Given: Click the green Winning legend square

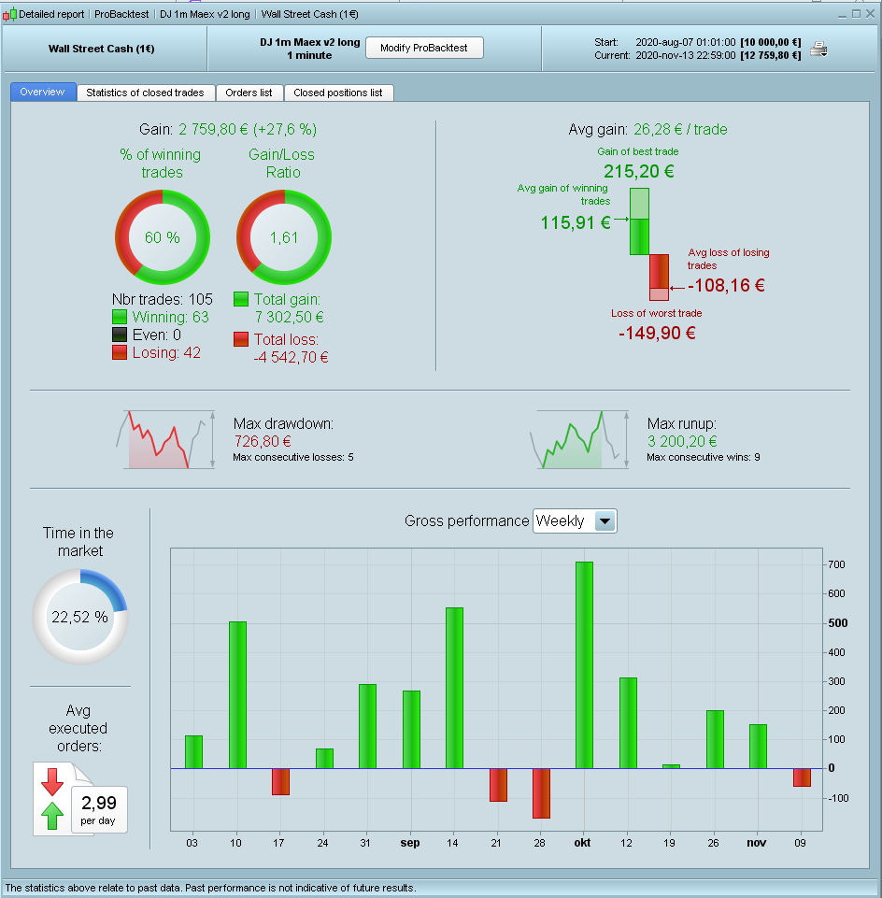Looking at the screenshot, I should [x=120, y=318].
